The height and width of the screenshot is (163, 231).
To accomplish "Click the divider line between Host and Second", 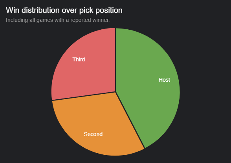I will click(130, 120).
